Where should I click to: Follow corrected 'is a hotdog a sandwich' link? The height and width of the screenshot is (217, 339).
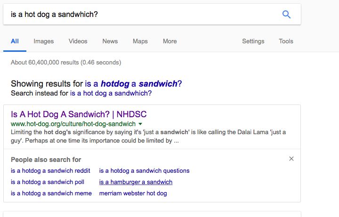(133, 84)
